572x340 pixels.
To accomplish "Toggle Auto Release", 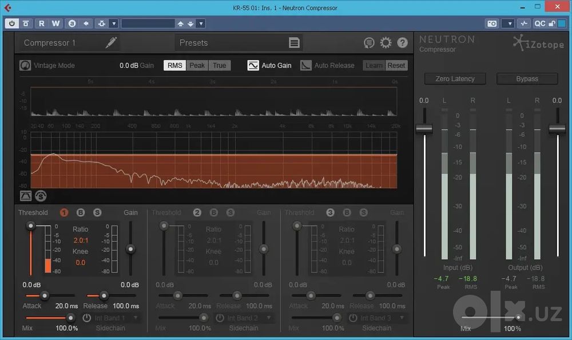I will 305,65.
